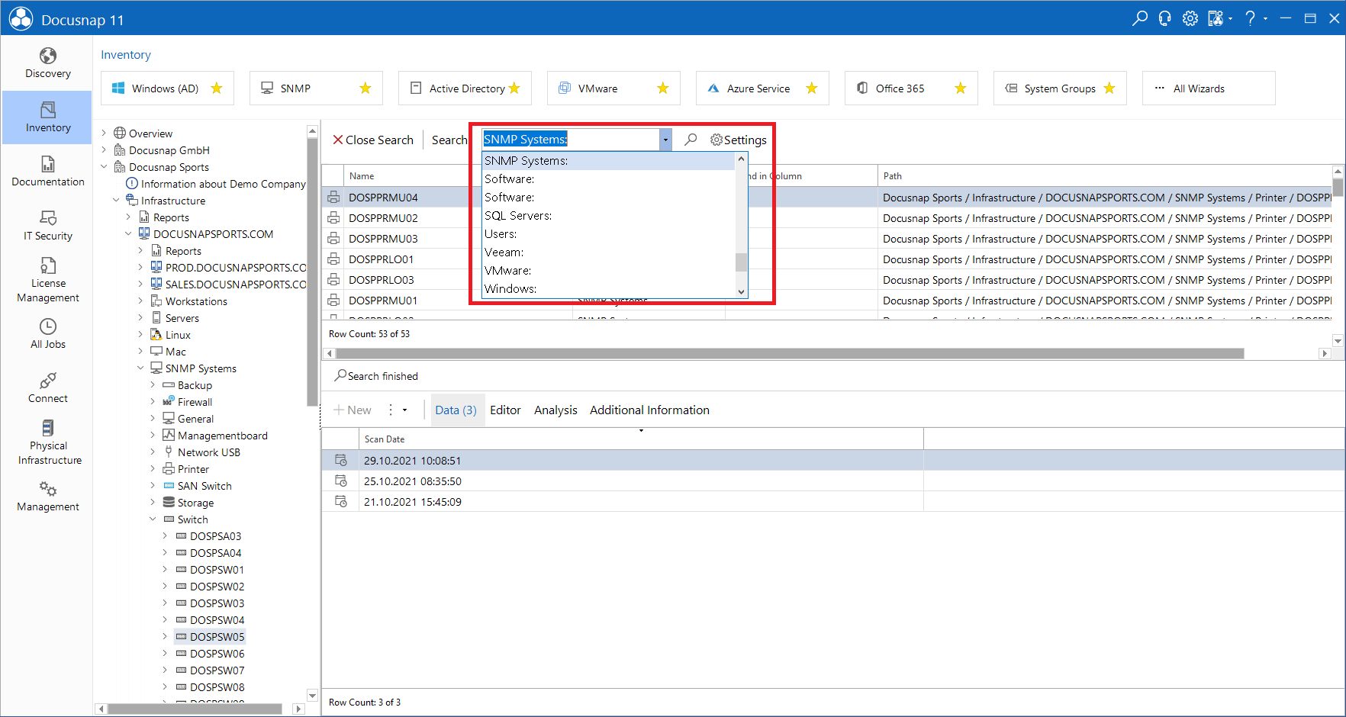
Task: Toggle favorite star on SNMP wizard
Action: click(365, 88)
